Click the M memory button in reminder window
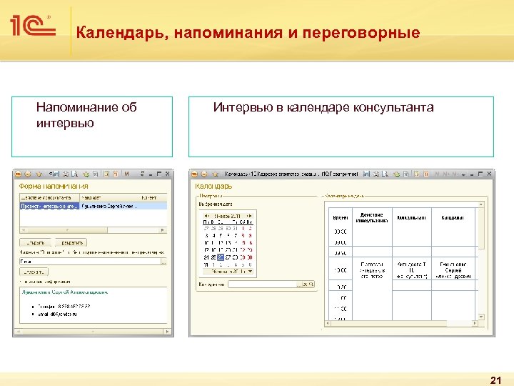 pos(127,174)
